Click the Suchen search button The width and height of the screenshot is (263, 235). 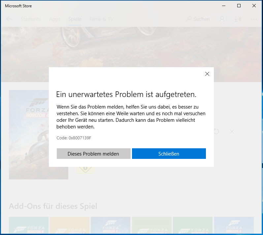coord(198,19)
